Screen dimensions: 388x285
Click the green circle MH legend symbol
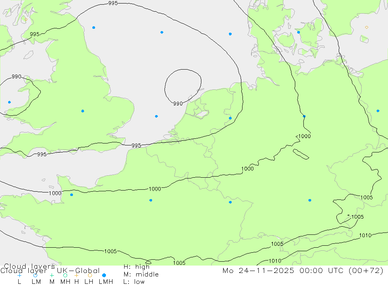tap(65, 275)
